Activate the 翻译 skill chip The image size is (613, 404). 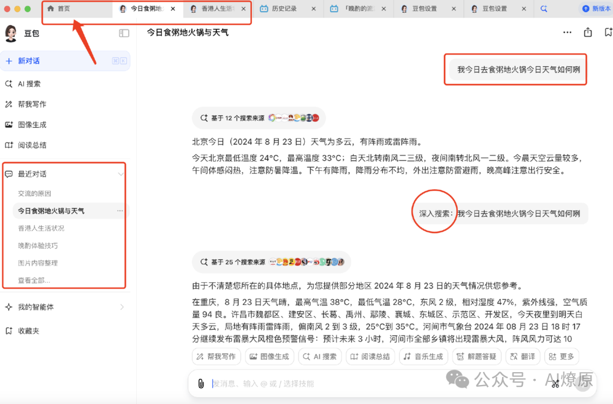coord(523,356)
